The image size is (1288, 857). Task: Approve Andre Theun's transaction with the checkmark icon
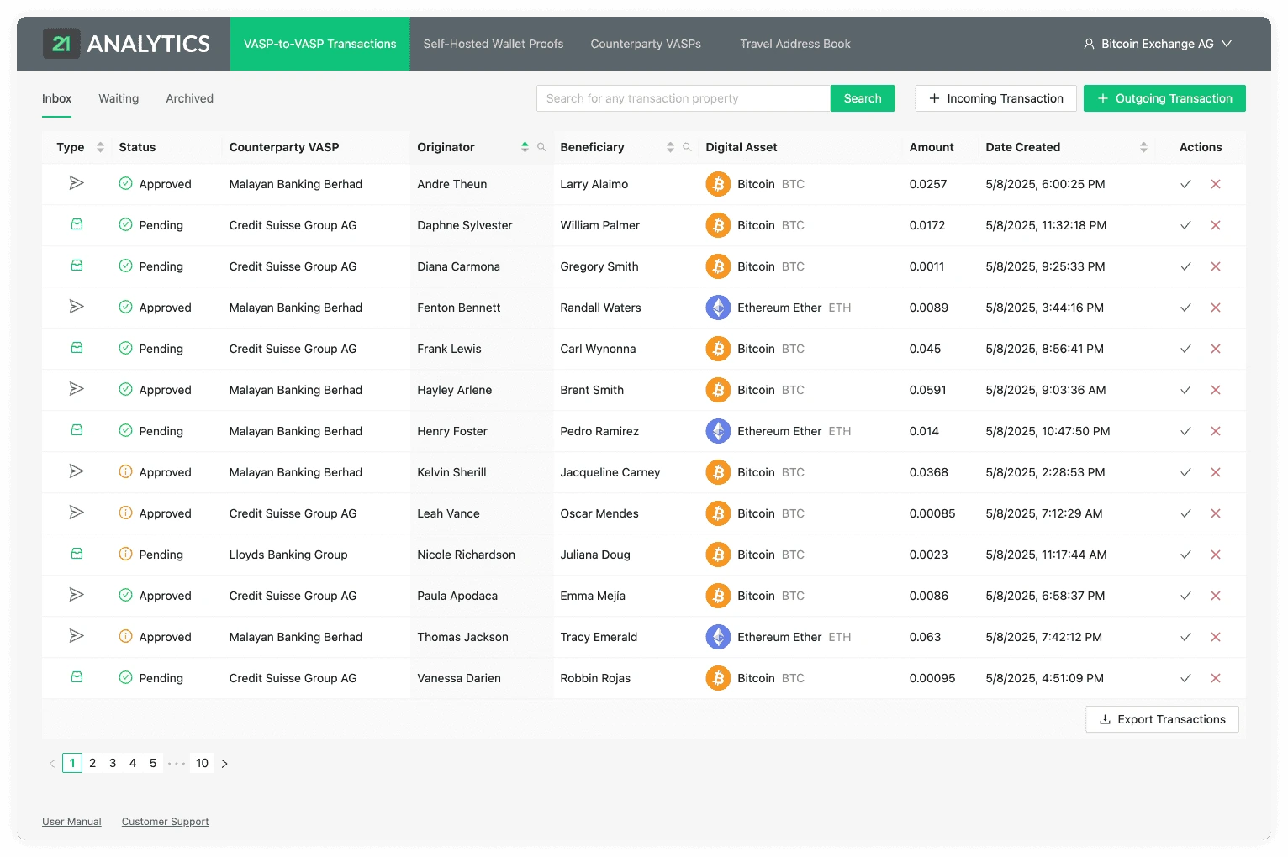point(1185,184)
